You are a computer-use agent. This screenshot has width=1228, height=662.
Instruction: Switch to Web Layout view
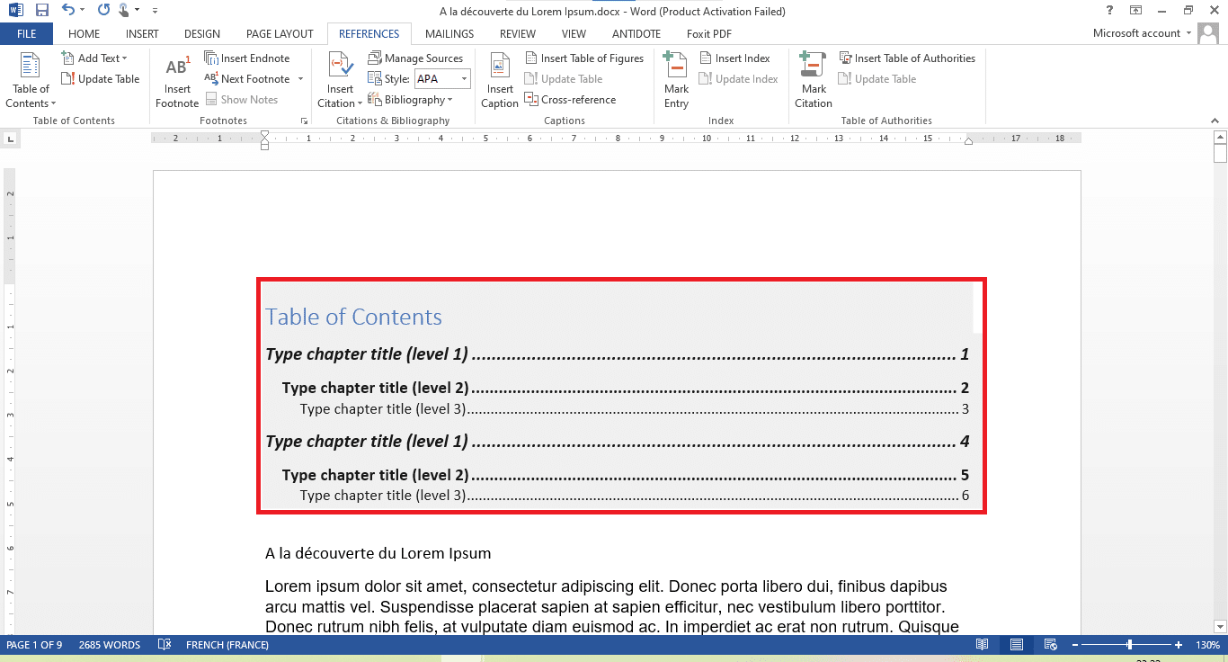coord(1050,645)
